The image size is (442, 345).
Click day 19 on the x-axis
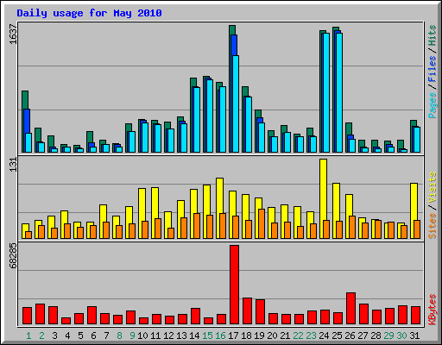coord(259,336)
